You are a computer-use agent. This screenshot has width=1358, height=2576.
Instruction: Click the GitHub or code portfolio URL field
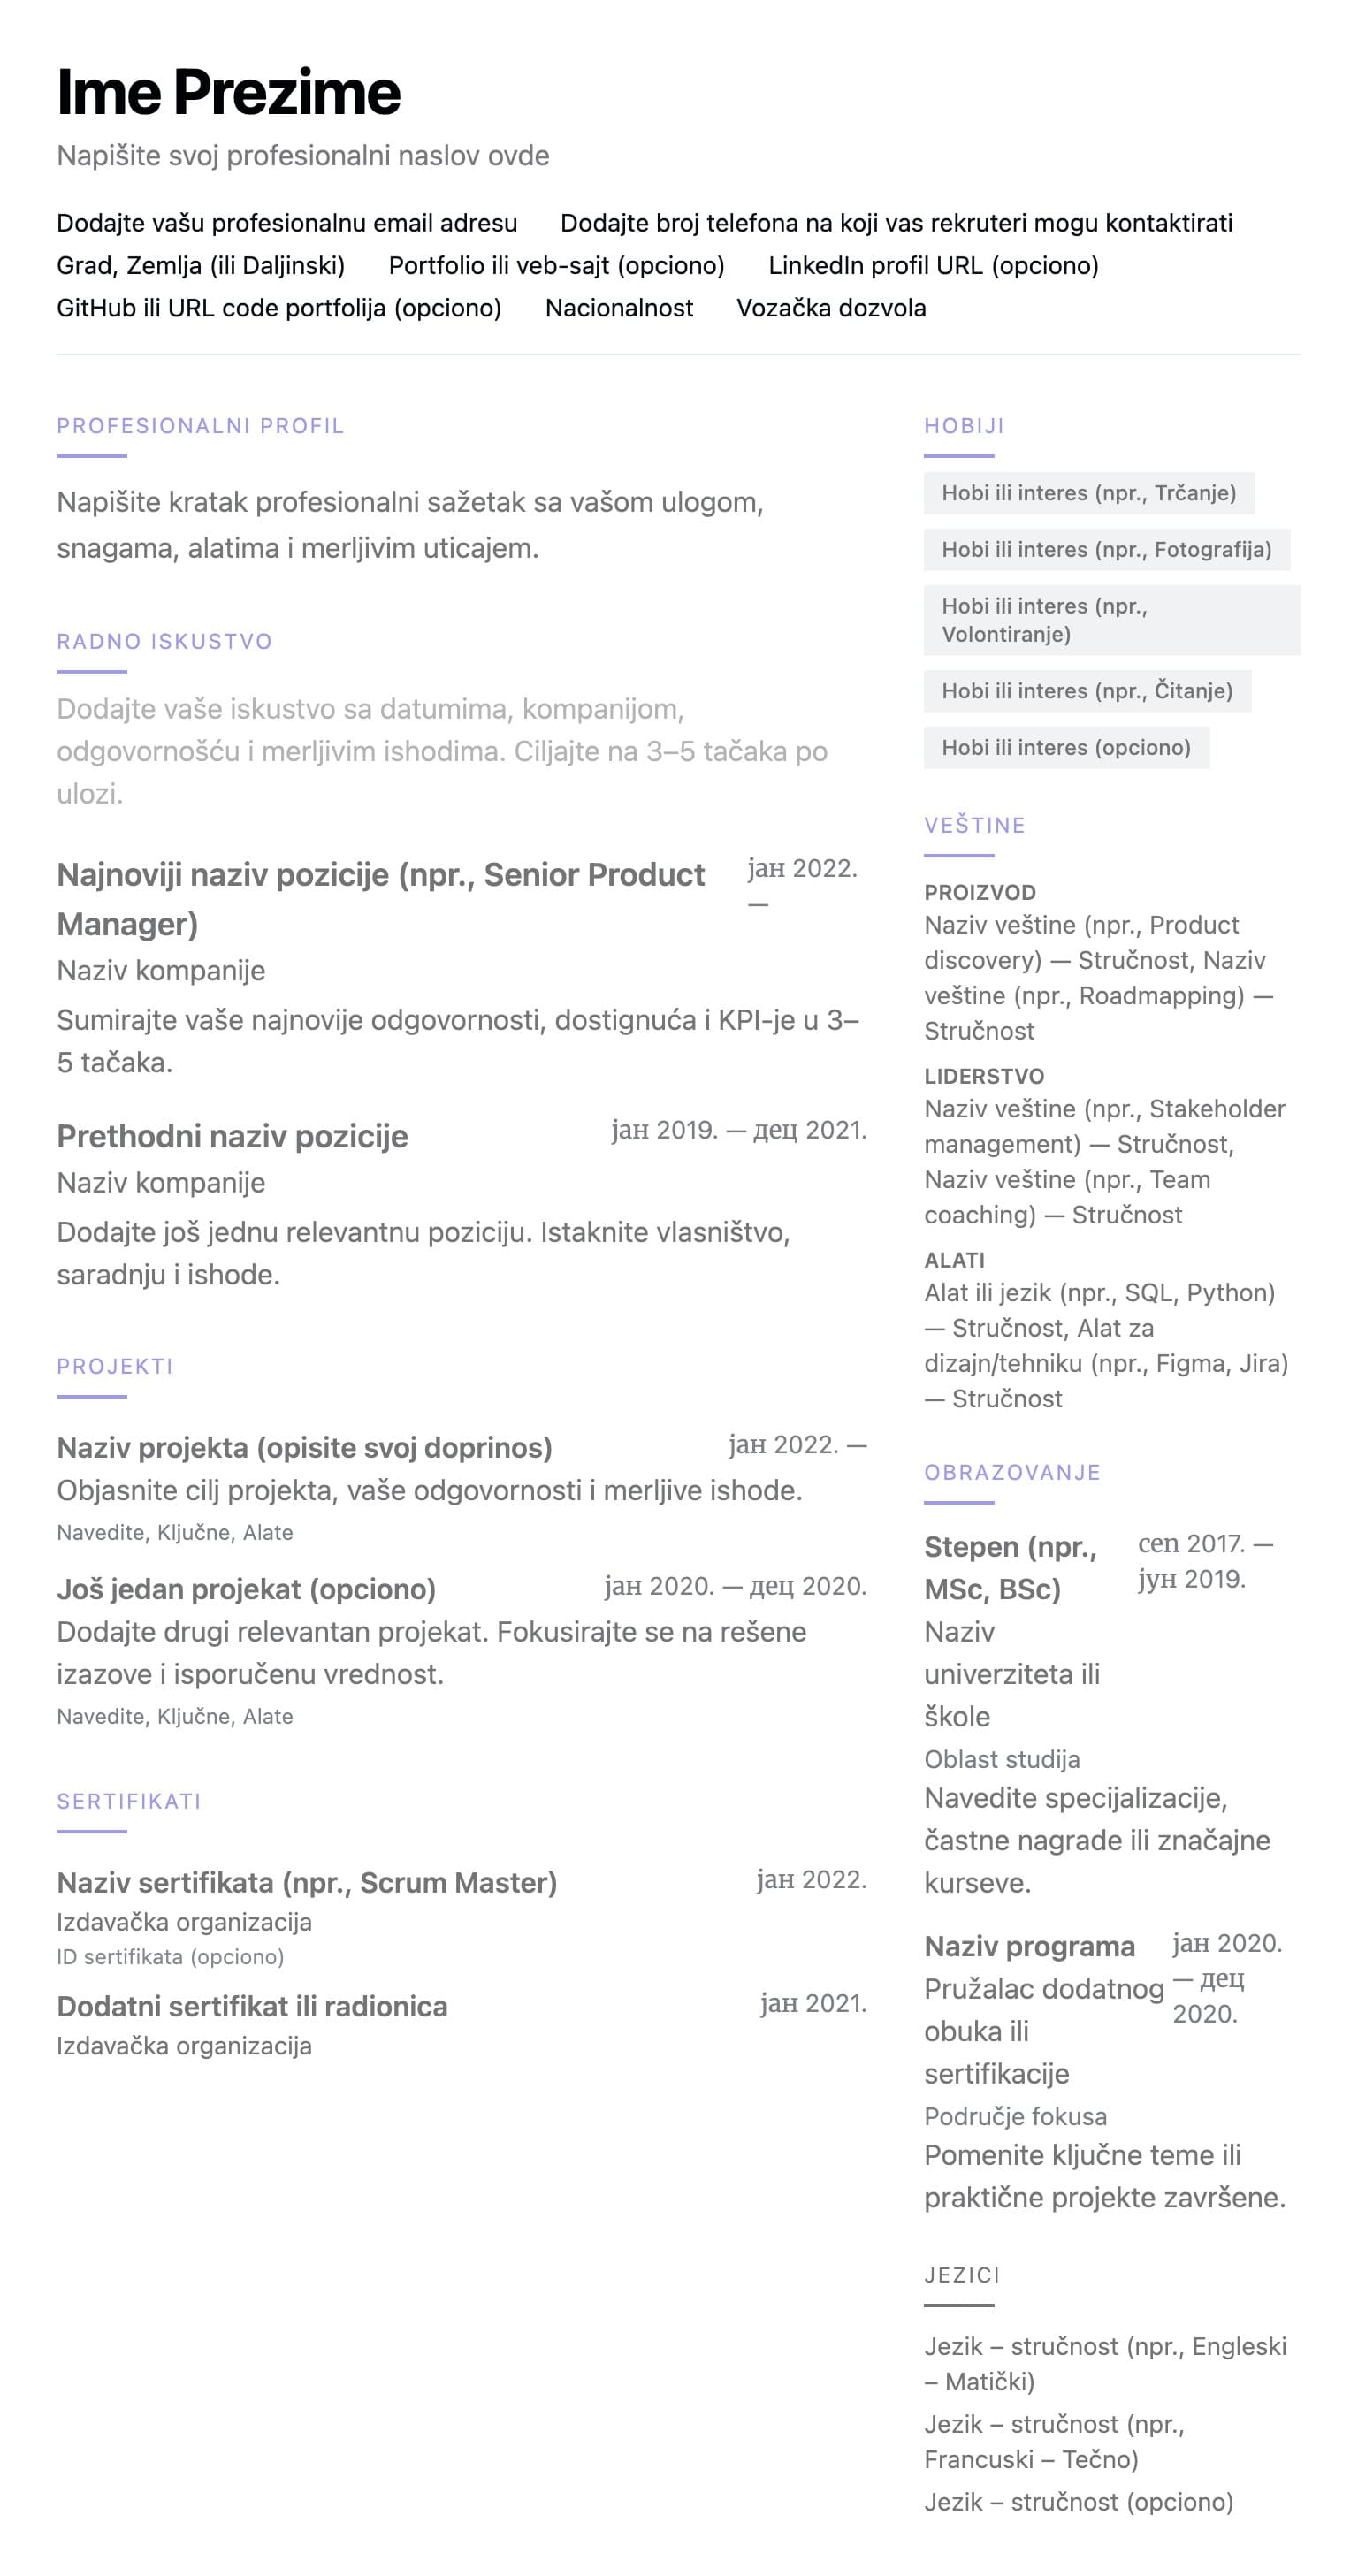pyautogui.click(x=278, y=308)
